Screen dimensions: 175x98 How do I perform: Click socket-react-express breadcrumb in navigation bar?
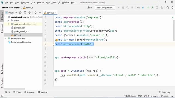click(11, 8)
